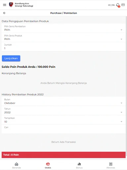
Task: Click the Lanjutkan button
Action: point(11,58)
